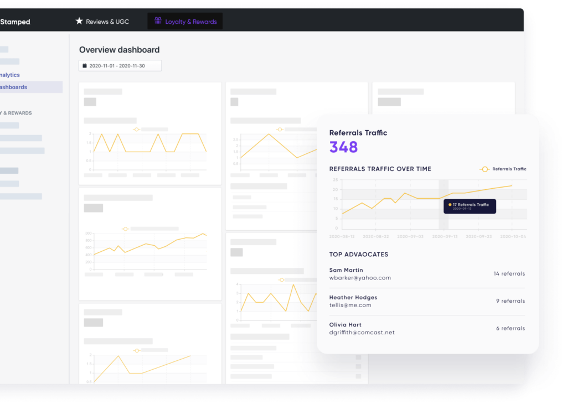567x404 pixels.
Task: Select Heather Hodges in Top Advocates
Action: click(x=353, y=297)
